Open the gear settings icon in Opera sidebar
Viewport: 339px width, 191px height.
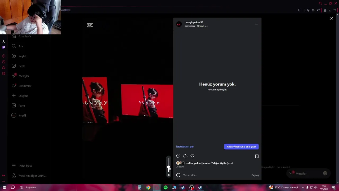click(x=3, y=73)
